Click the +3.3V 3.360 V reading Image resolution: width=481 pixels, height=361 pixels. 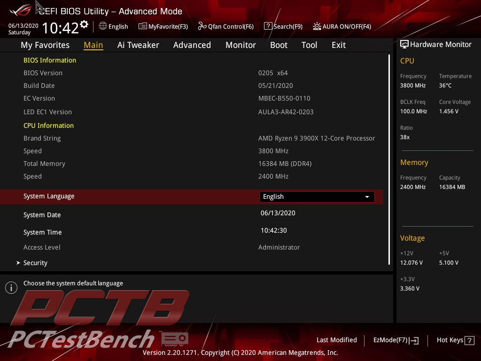click(x=410, y=288)
